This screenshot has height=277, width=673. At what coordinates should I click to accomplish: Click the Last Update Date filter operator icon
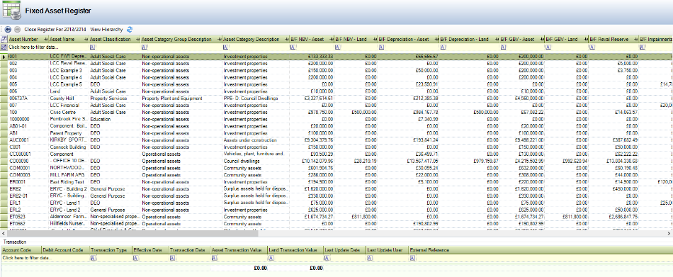point(327,258)
